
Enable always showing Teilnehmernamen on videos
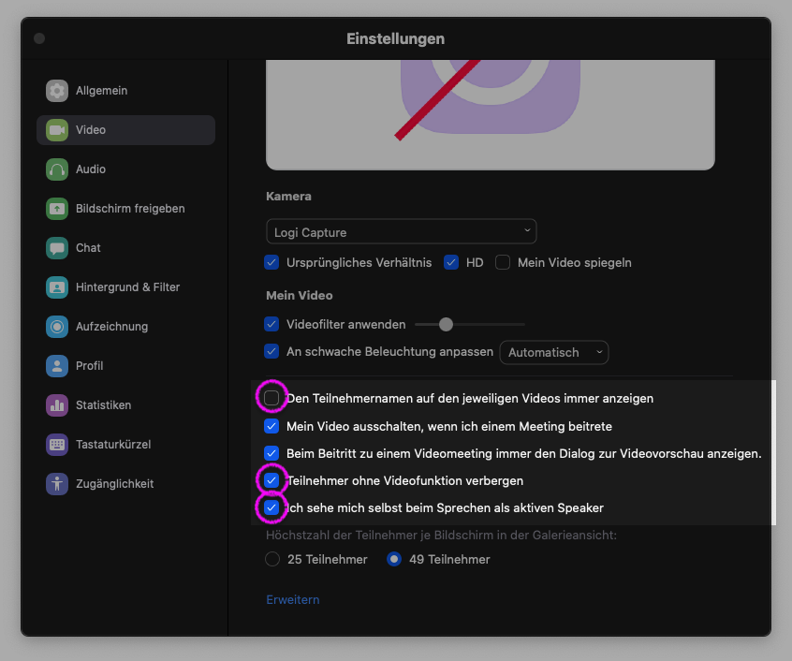tap(271, 398)
